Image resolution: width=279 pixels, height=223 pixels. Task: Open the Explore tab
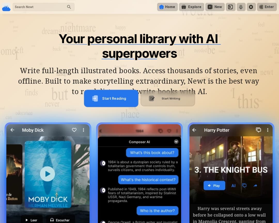191,7
